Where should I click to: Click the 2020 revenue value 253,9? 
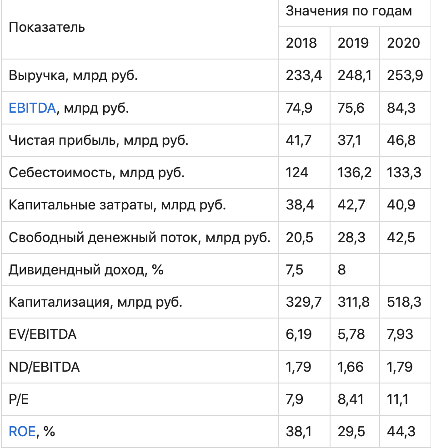(404, 75)
